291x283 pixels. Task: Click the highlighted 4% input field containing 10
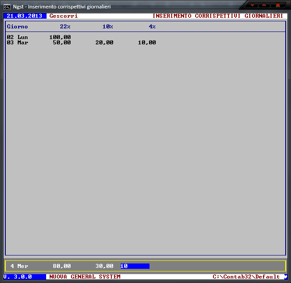[135, 266]
